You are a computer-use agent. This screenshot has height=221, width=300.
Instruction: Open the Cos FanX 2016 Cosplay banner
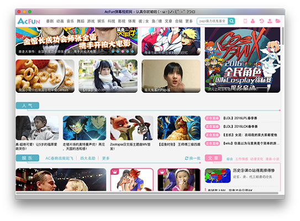[243, 60]
